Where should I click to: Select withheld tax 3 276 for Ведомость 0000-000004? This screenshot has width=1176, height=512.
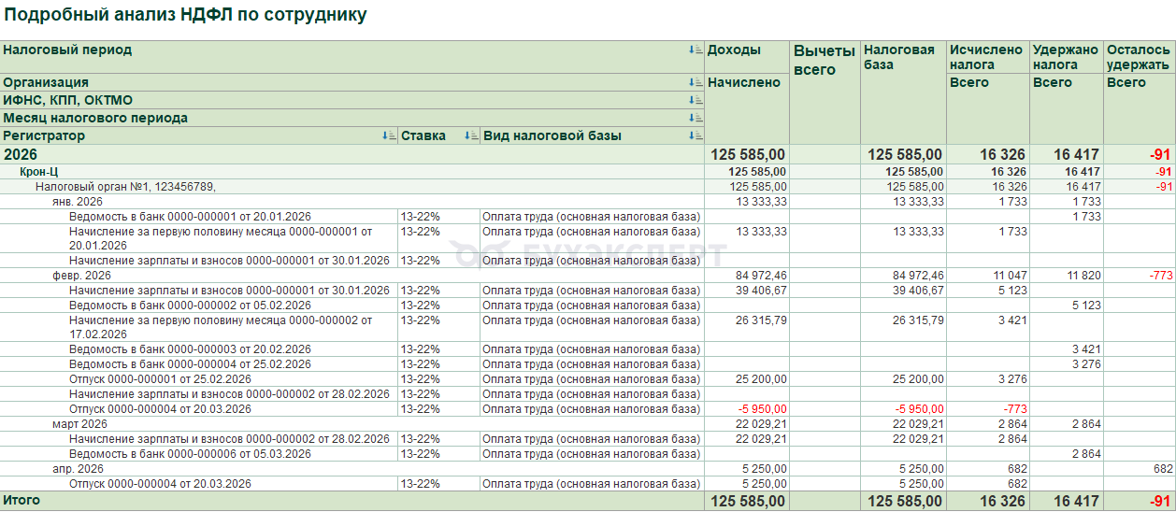[1086, 364]
